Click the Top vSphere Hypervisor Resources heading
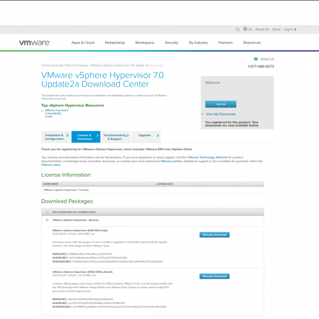The image size is (319, 319). coord(73,105)
